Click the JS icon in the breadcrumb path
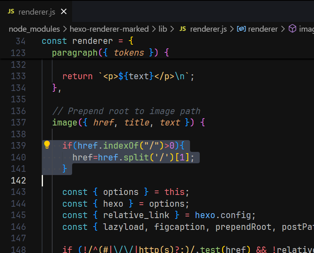 click(x=183, y=29)
